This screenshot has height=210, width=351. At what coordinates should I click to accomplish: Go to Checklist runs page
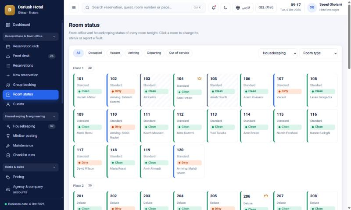click(x=30, y=155)
